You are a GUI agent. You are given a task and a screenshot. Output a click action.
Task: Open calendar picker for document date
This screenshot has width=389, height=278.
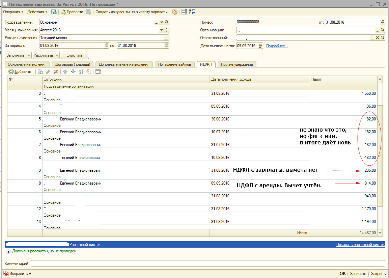(x=382, y=22)
